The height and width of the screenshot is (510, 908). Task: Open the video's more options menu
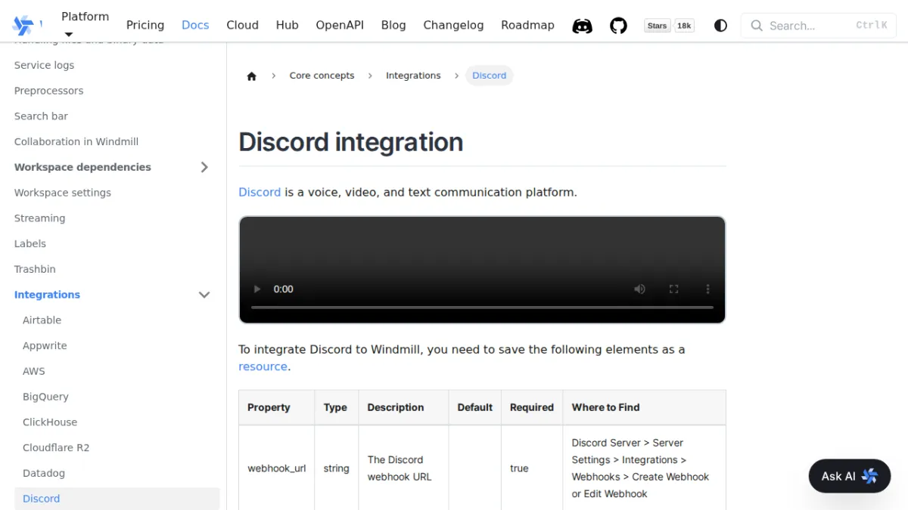tap(707, 289)
